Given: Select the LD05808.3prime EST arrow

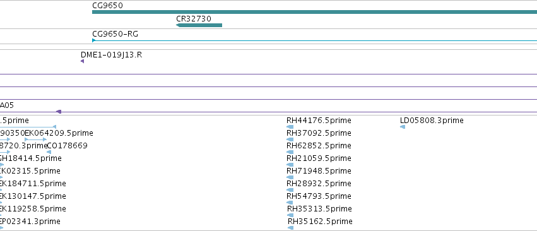Looking at the screenshot, I should tap(403, 127).
